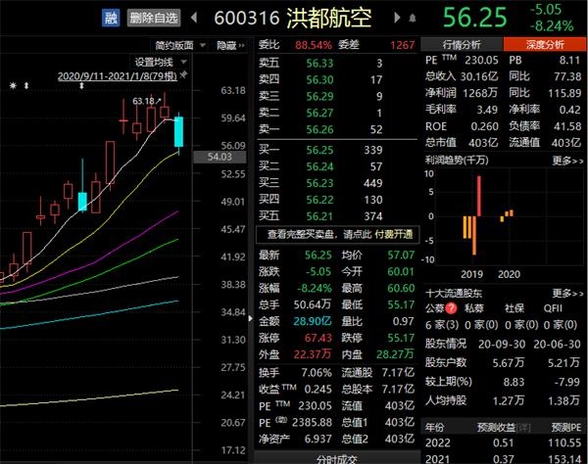
Task: Click the 隐藏 hide button
Action: (x=226, y=46)
